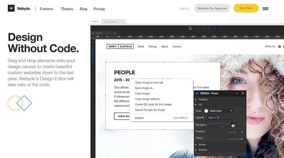Screen dimensions: 284x158
Task: Expand the Stroke section
Action: (x=220, y=145)
